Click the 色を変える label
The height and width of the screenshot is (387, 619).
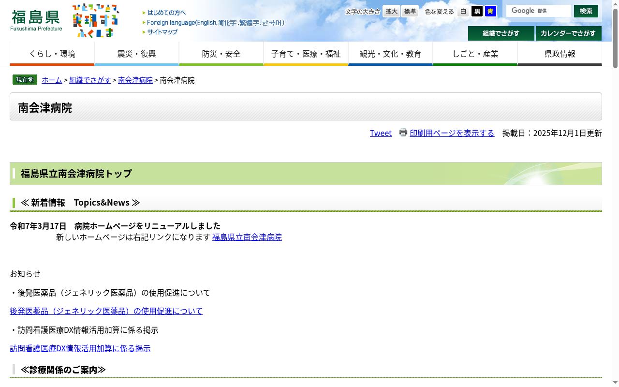point(439,12)
